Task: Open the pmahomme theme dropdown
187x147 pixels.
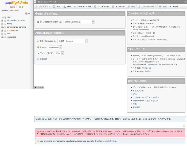Action: point(55,47)
